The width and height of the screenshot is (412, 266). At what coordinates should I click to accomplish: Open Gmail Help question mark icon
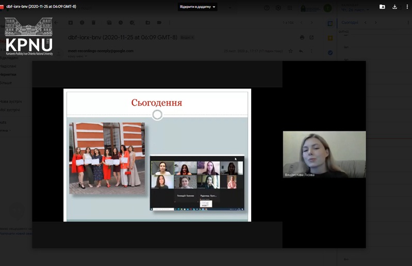click(267, 8)
